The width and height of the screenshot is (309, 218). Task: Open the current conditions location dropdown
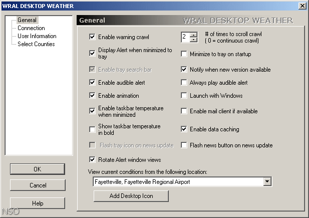tap(267, 181)
